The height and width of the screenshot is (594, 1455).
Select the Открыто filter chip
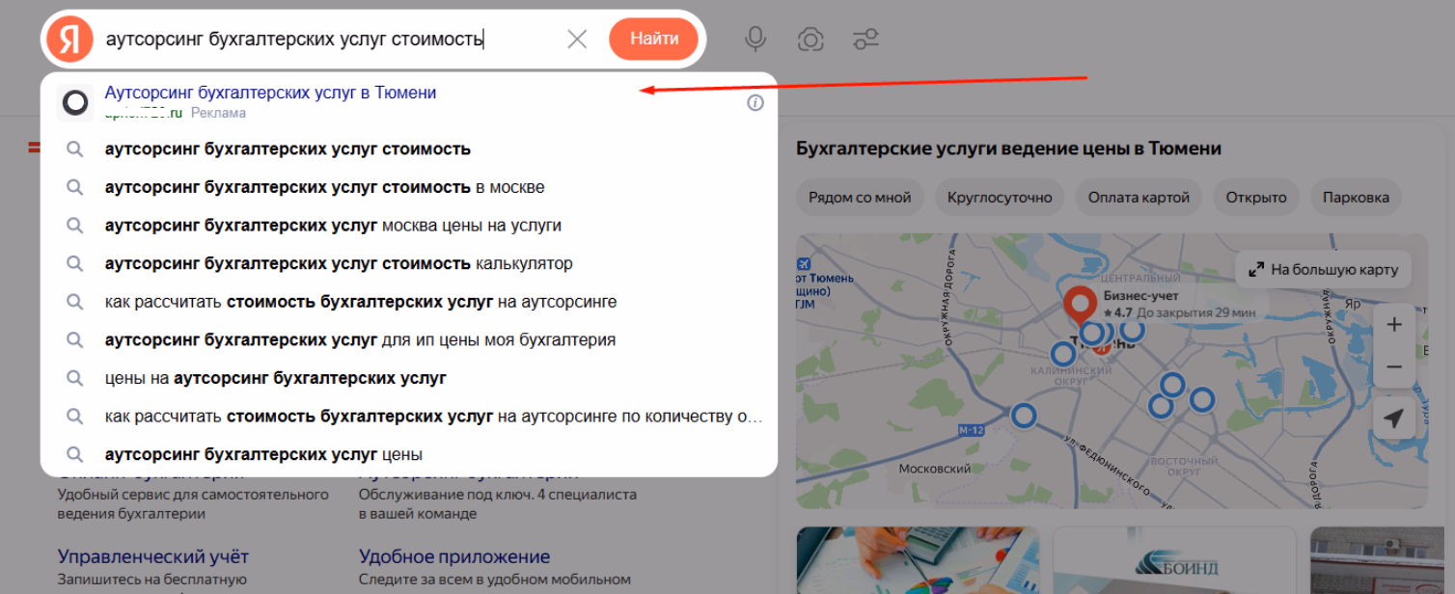pos(1256,198)
